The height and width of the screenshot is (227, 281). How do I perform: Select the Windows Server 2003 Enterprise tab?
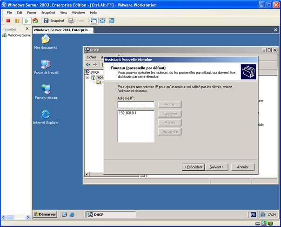pyautogui.click(x=63, y=30)
